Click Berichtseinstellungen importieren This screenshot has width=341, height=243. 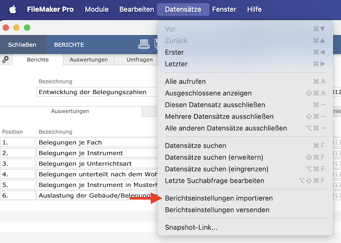[245, 198]
